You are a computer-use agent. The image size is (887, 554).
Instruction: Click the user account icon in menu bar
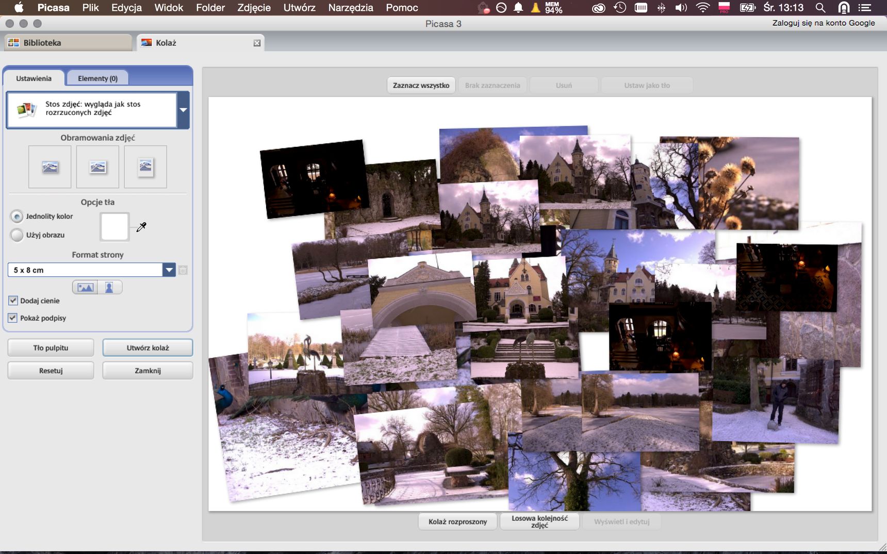pos(844,8)
